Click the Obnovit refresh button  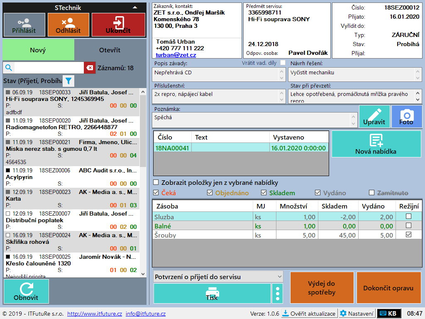point(26,291)
